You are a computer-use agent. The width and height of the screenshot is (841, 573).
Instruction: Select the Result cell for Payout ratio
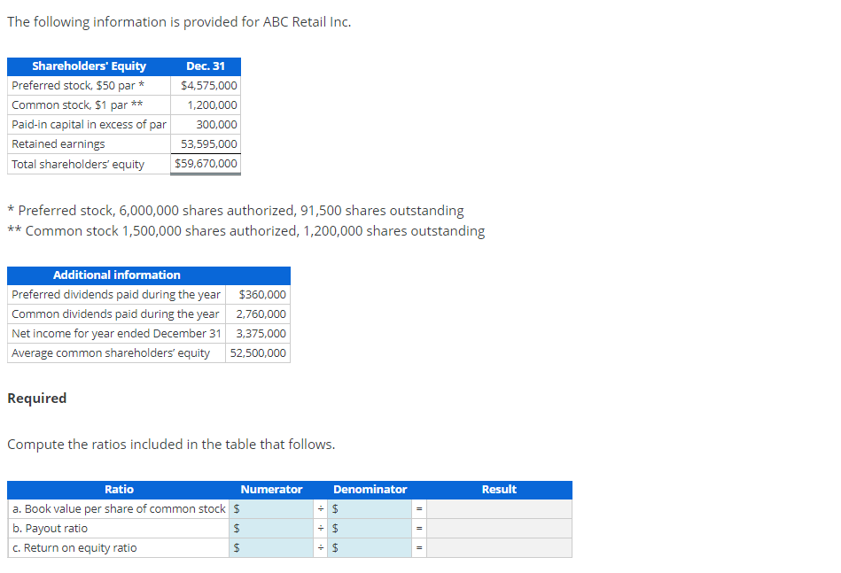pos(499,528)
